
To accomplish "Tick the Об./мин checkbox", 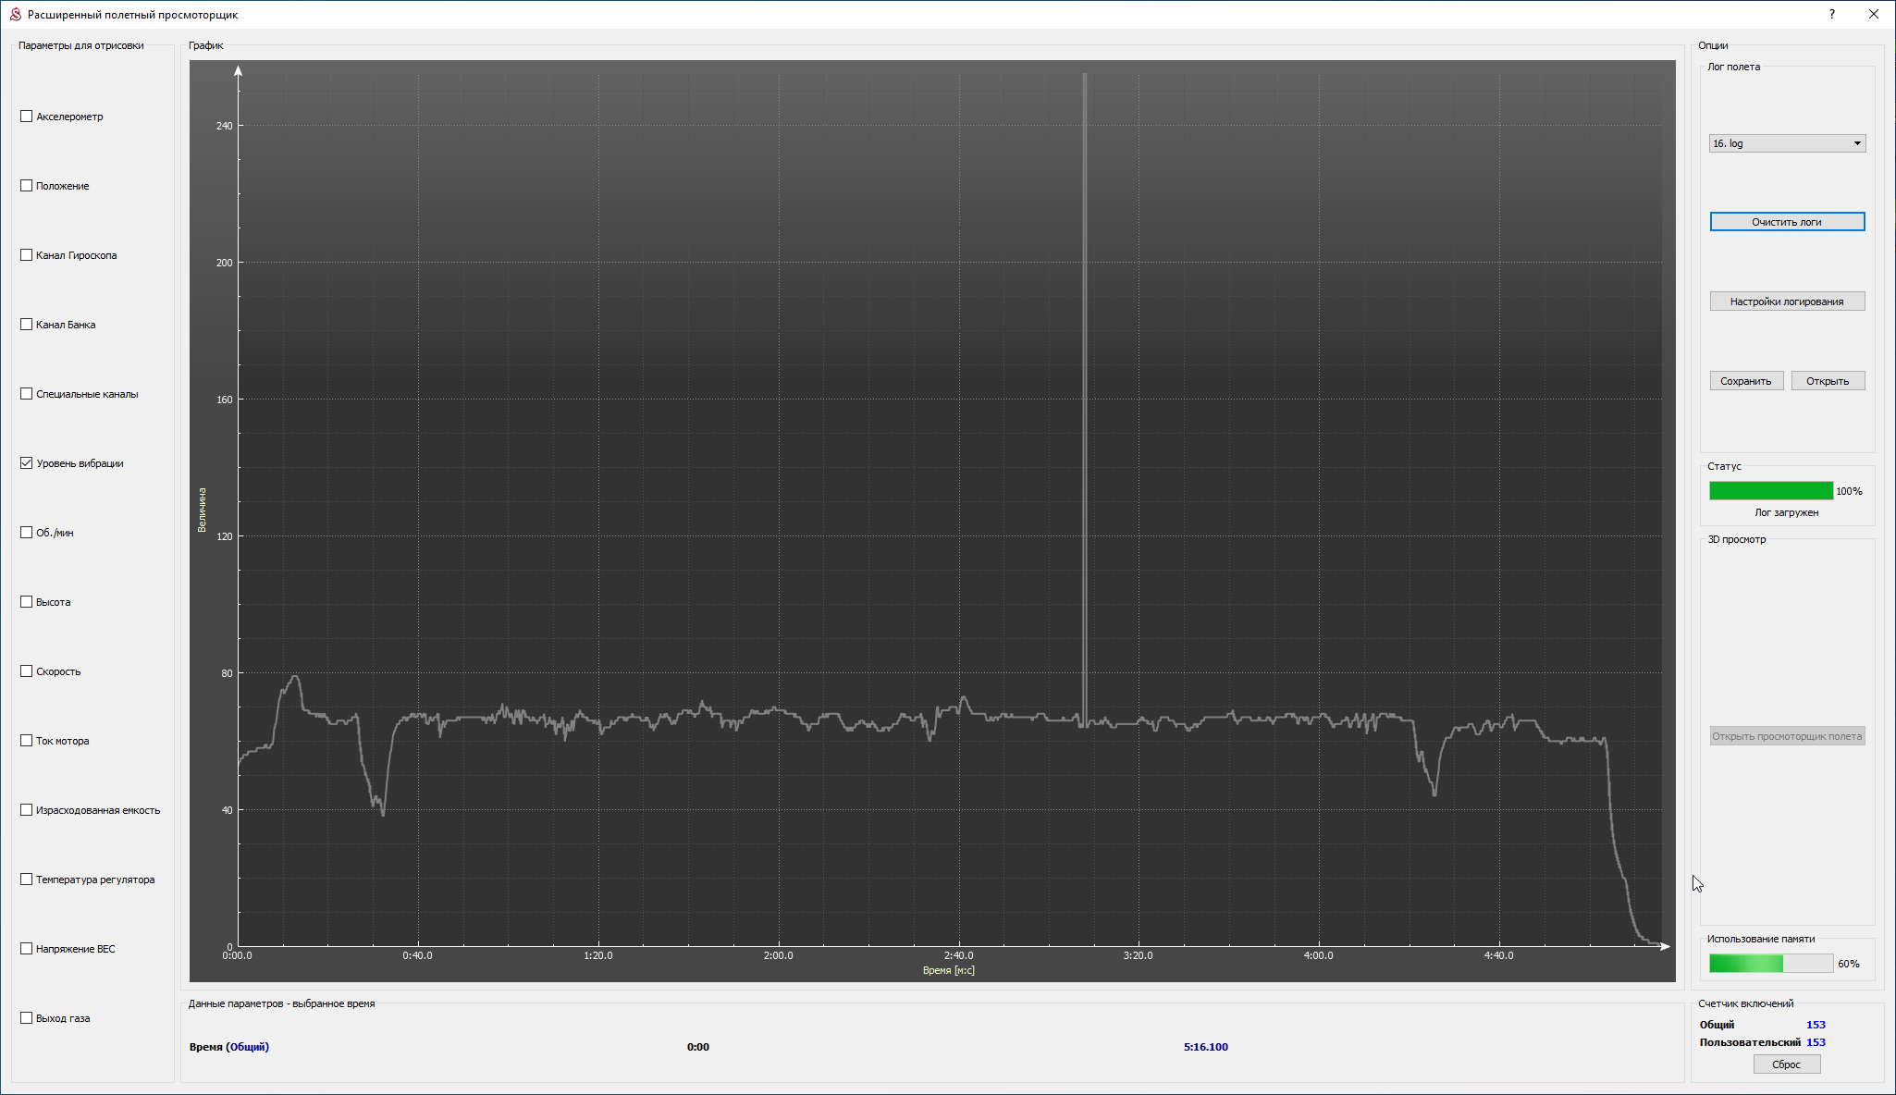I will click(x=27, y=533).
